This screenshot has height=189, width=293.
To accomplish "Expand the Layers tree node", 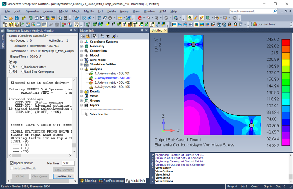I will coord(81,105).
